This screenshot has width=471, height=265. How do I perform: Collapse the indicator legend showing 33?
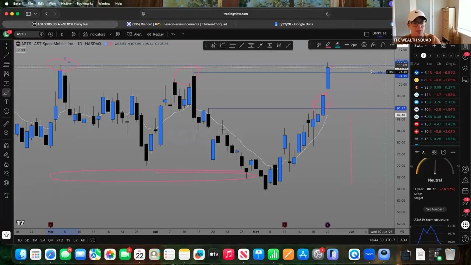tap(21, 50)
